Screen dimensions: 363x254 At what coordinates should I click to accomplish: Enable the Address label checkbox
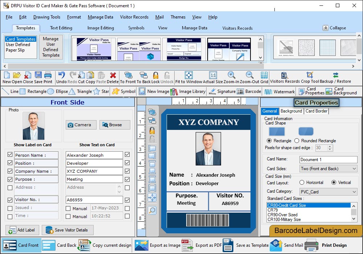click(10, 188)
